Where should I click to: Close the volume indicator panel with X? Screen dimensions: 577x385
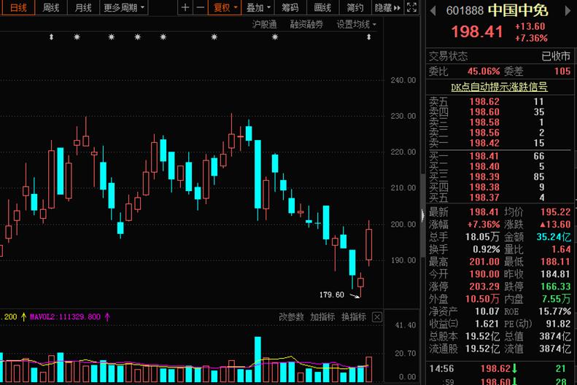point(376,317)
